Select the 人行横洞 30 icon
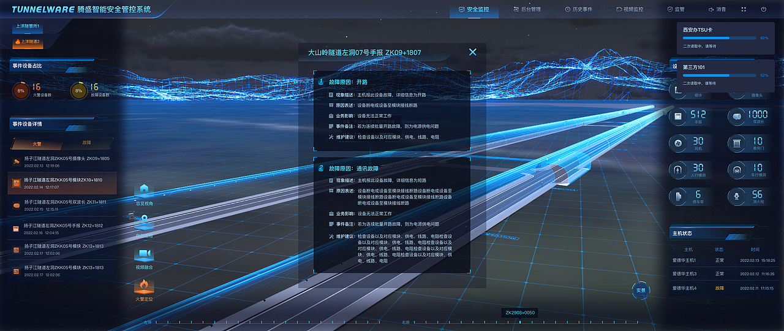The width and height of the screenshot is (784, 331). click(x=678, y=169)
